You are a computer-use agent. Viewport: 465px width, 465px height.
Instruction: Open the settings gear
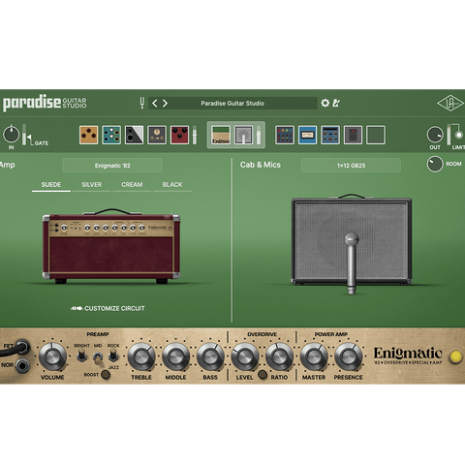pyautogui.click(x=325, y=103)
